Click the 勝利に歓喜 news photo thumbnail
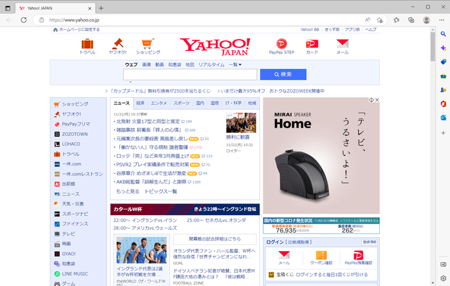Screen dimensions: 450x286 tap(241, 123)
